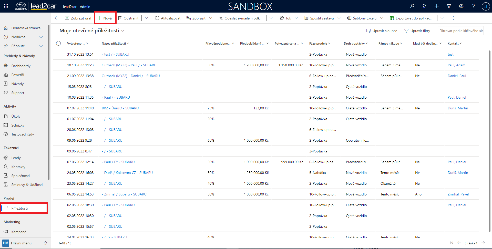Open Leady in the sidebar
The image size is (492, 249).
16,158
